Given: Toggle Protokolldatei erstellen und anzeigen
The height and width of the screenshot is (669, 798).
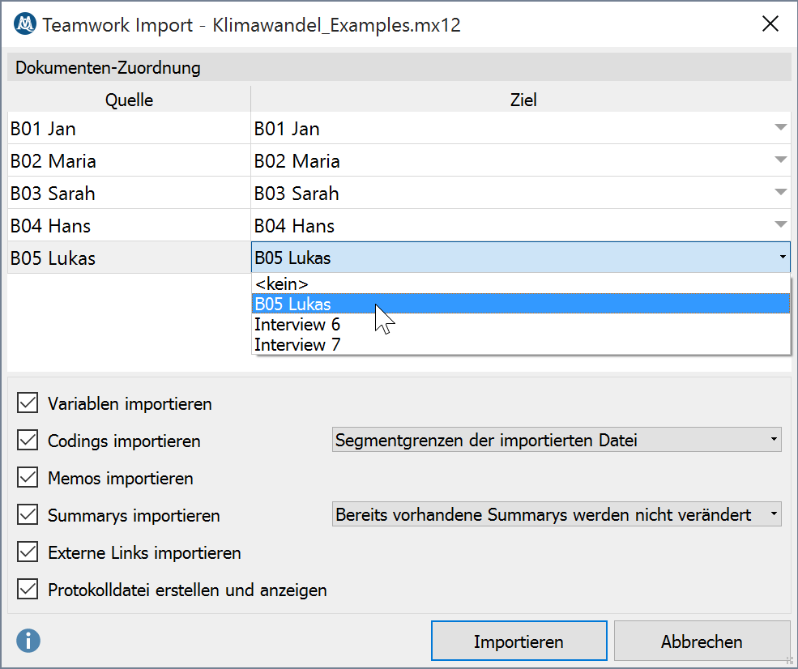Looking at the screenshot, I should tap(28, 589).
